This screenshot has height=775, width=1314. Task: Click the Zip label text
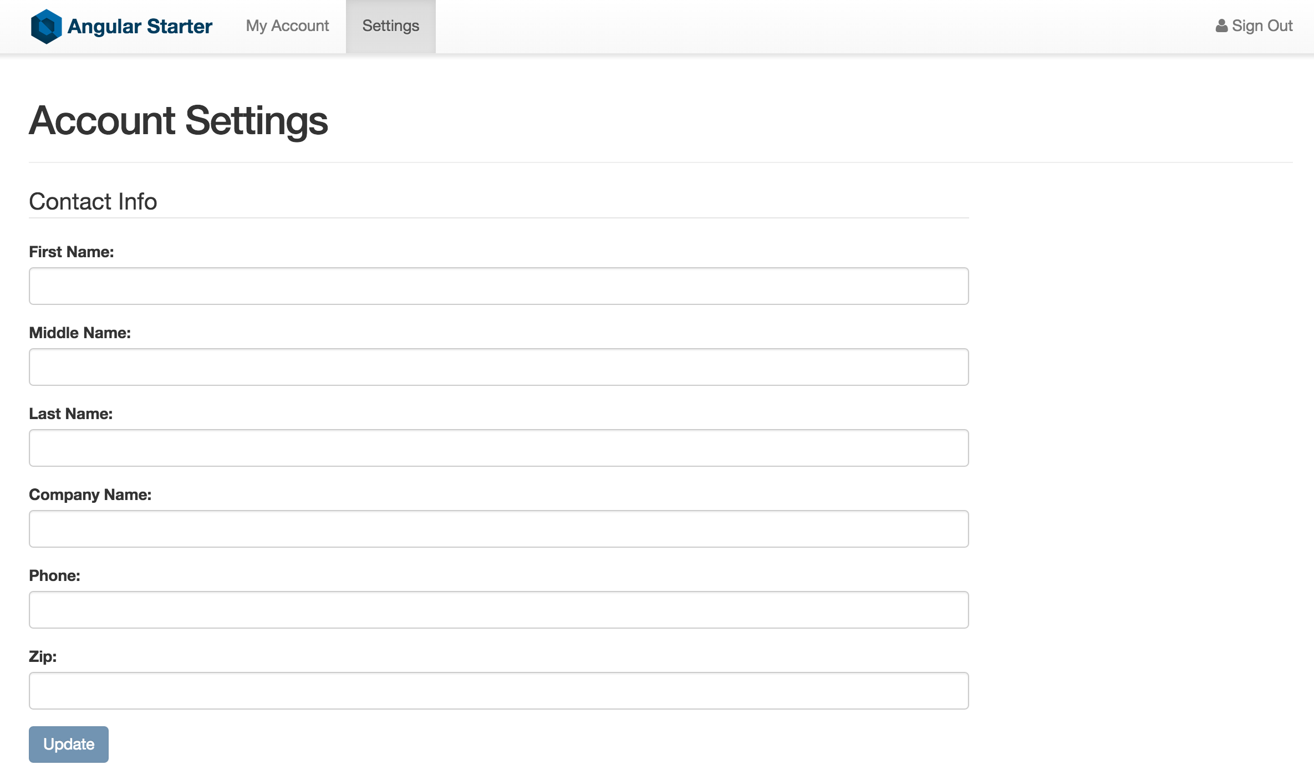[x=43, y=656]
